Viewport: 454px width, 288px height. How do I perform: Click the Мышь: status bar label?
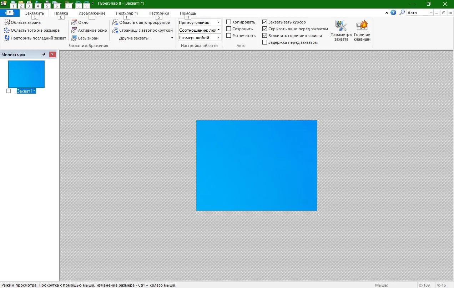point(381,285)
